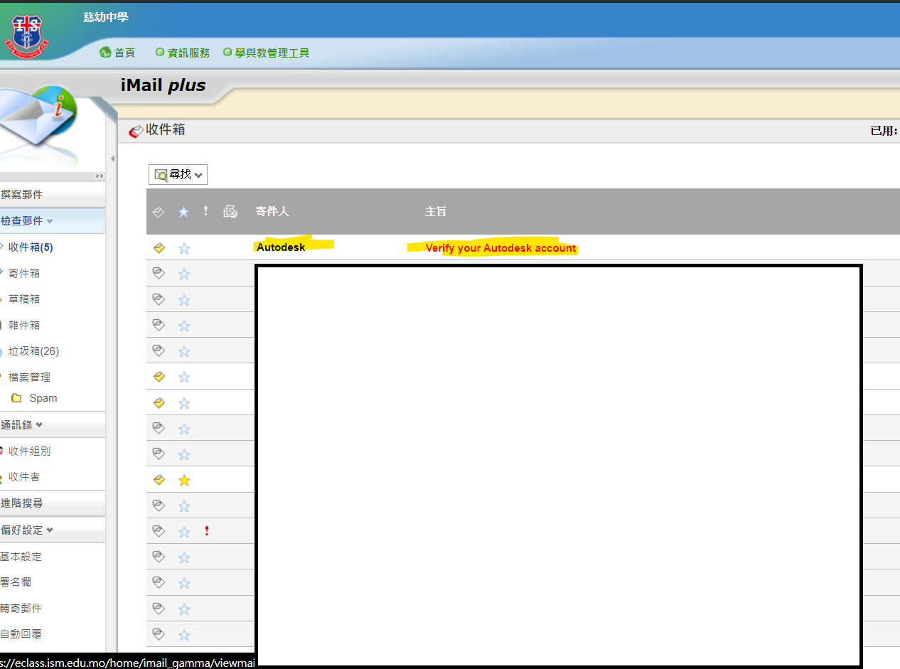Unstar the gold-starred email

pos(184,481)
